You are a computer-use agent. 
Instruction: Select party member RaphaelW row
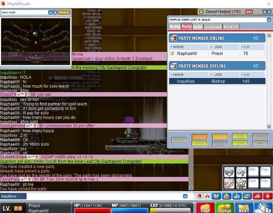click(217, 54)
